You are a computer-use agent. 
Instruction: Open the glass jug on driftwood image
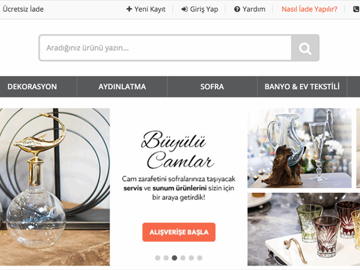coord(299,148)
